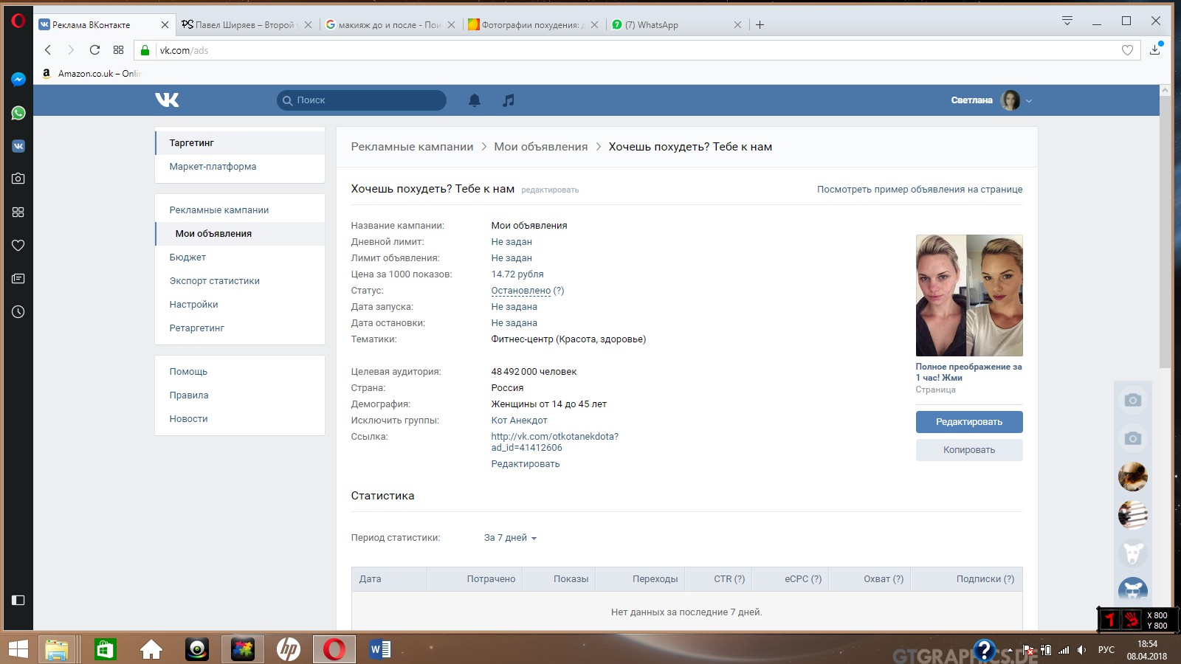Click the blue Редактировать button
1181x664 pixels.
969,422
